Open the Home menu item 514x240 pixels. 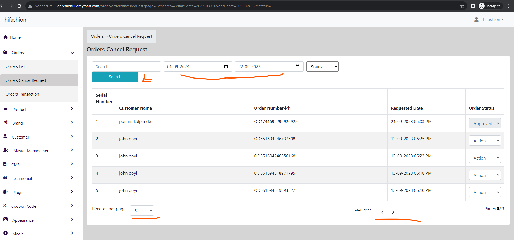click(15, 37)
